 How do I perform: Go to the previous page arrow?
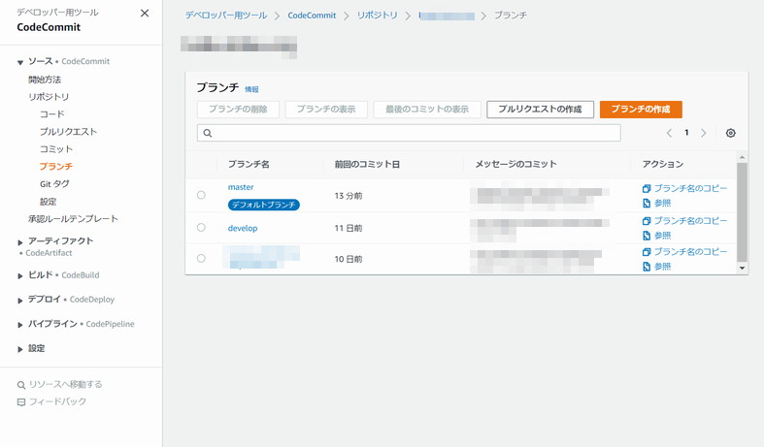(x=669, y=133)
